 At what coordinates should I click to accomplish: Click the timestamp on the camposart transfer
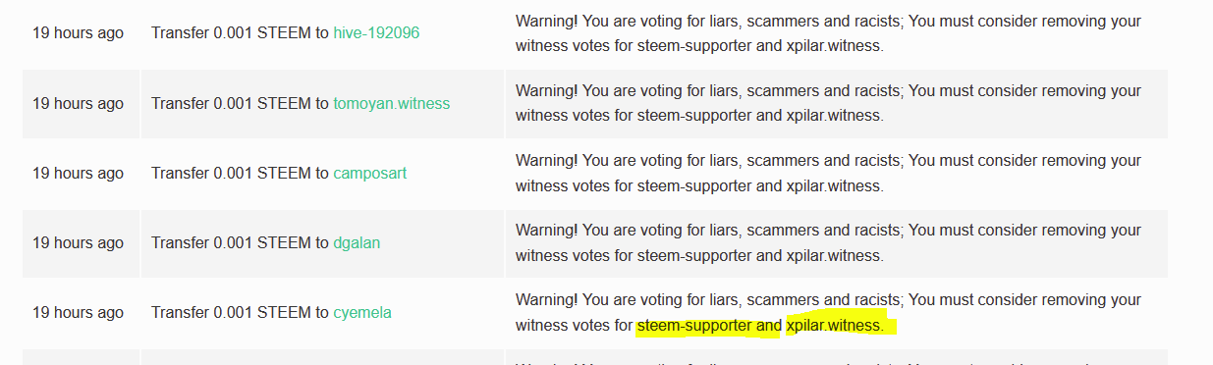coord(79,173)
